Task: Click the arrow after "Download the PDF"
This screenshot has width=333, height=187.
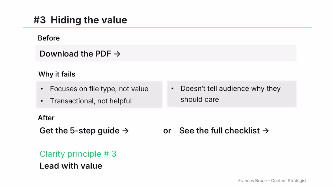Action: 117,54
